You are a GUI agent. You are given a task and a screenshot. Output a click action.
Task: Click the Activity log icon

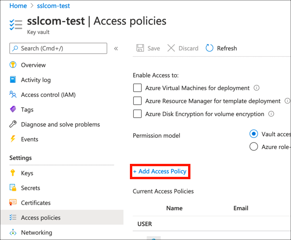pos(13,80)
